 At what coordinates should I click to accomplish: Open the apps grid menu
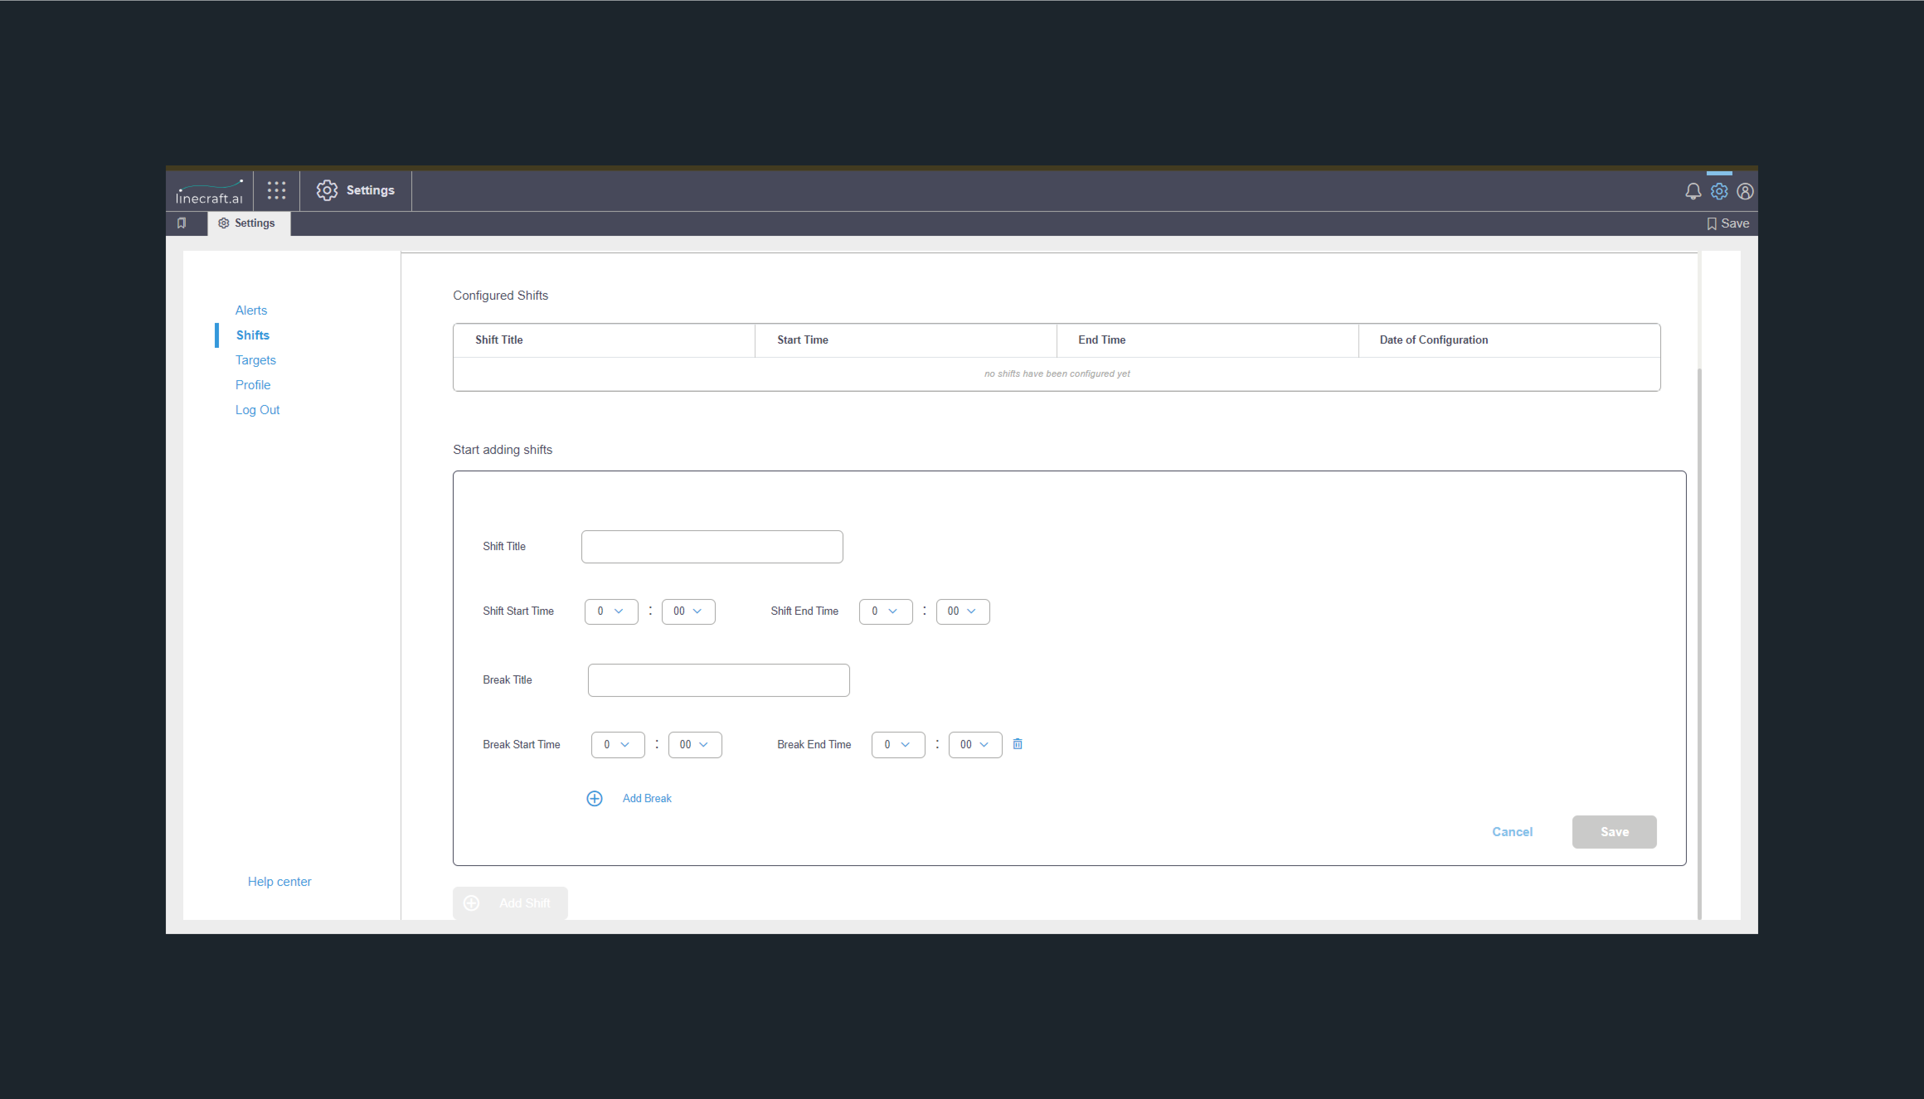(276, 190)
